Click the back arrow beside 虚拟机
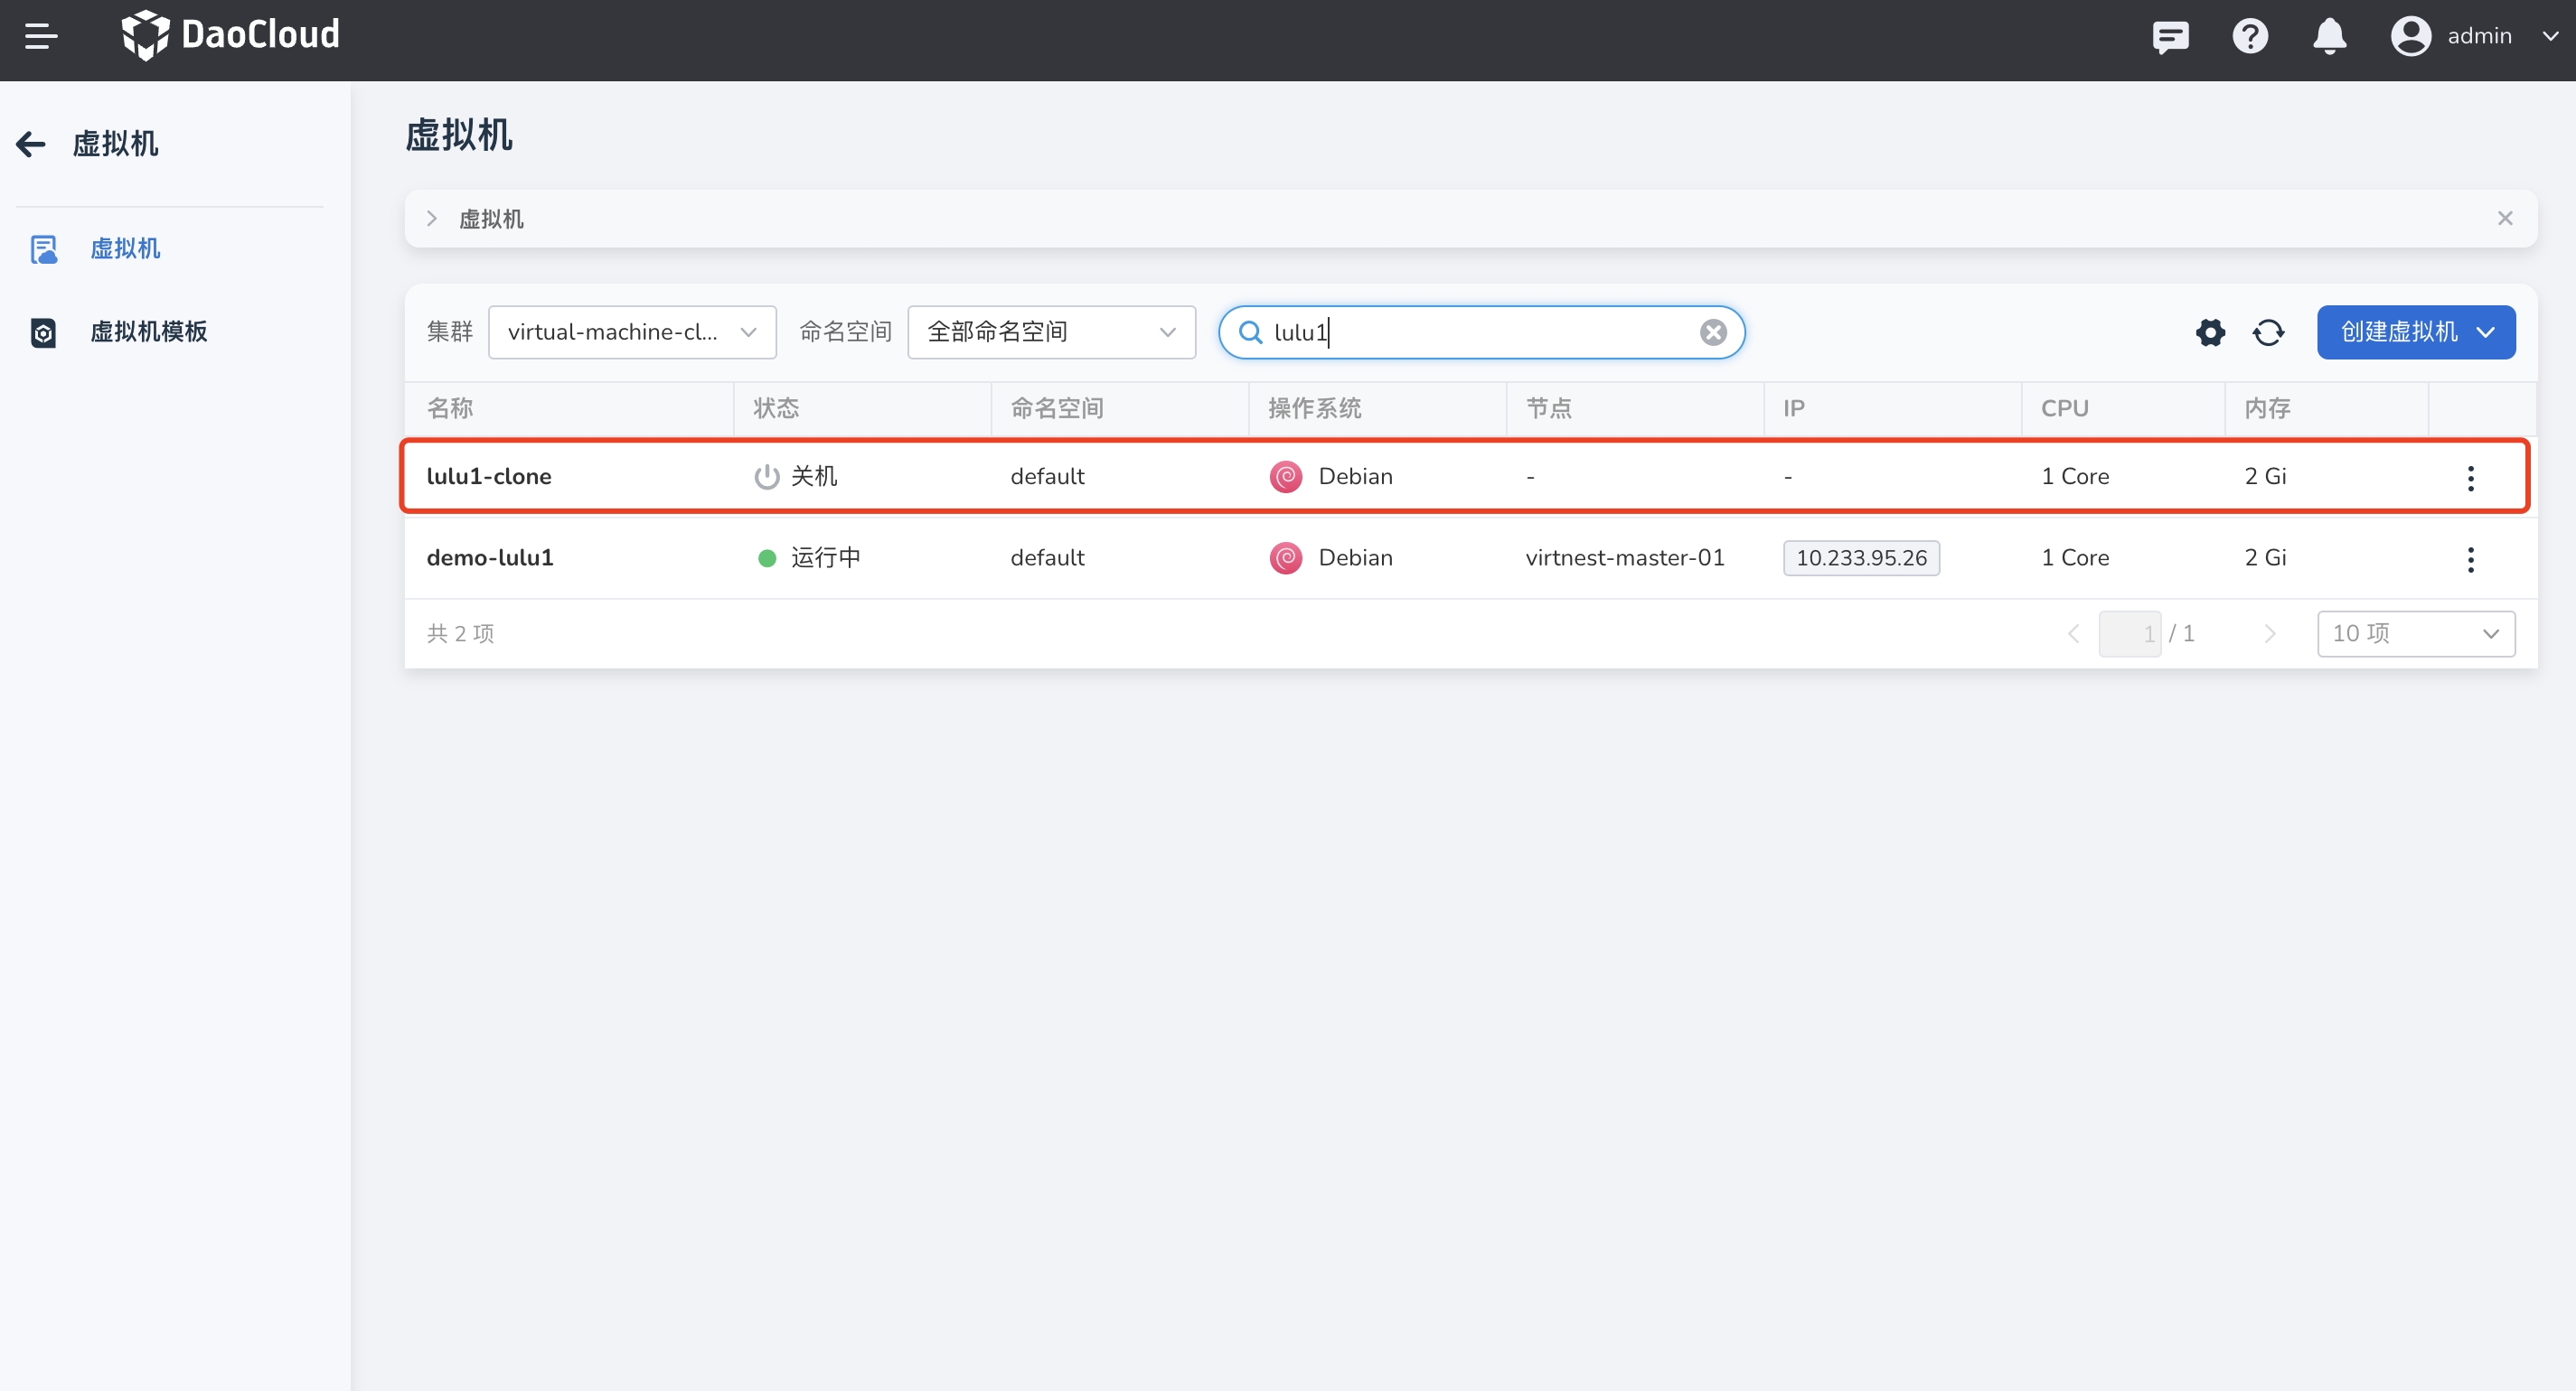The image size is (2576, 1391). [31, 144]
